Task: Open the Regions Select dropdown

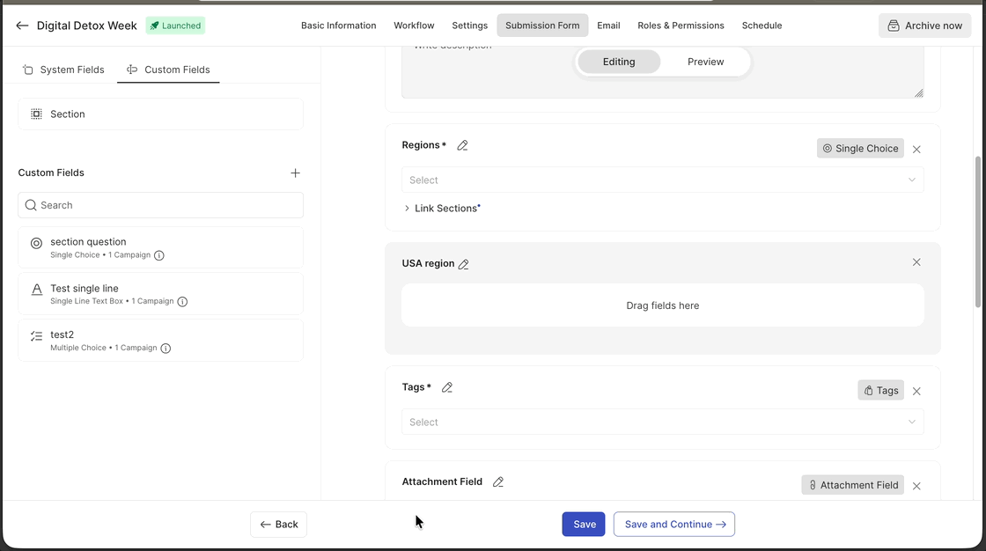Action: pos(662,180)
